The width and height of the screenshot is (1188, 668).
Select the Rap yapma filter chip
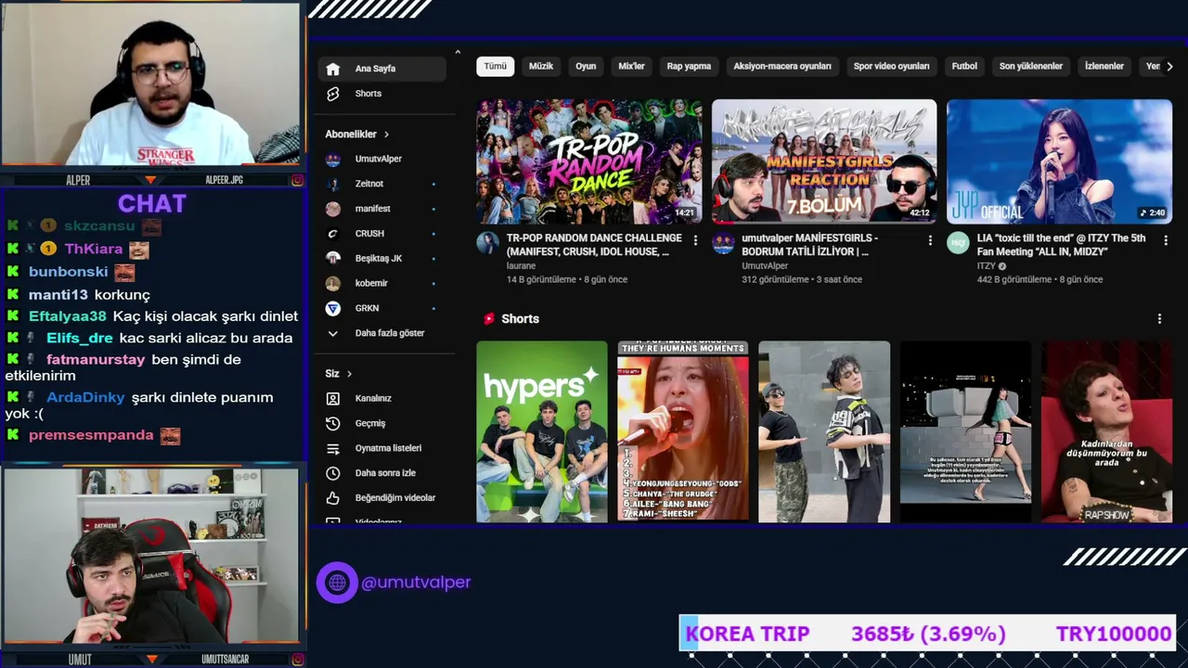point(689,67)
